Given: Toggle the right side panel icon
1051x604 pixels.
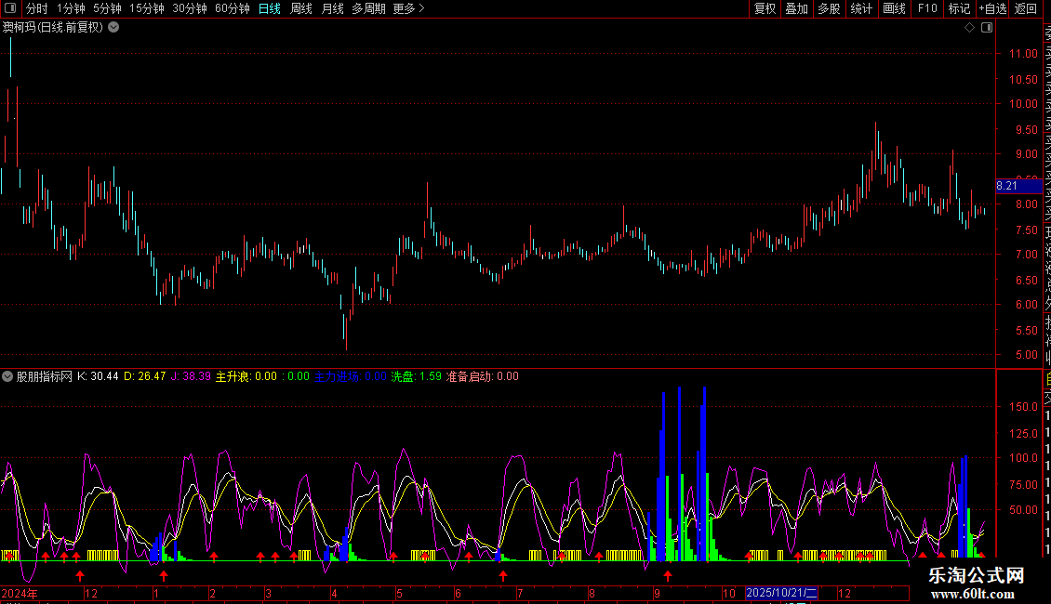Looking at the screenshot, I should (x=987, y=28).
